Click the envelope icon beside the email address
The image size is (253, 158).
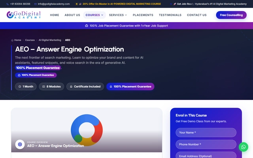click(36, 4)
